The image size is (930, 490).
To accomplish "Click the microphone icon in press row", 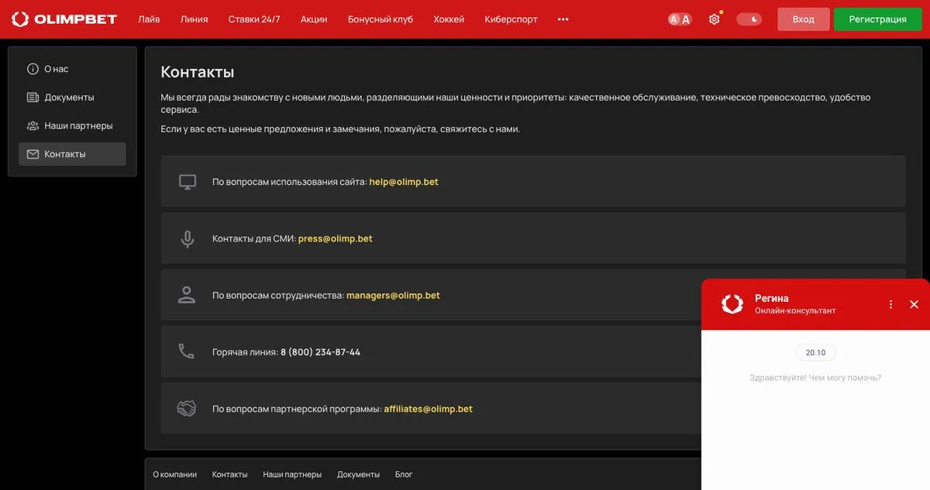I will click(x=187, y=239).
